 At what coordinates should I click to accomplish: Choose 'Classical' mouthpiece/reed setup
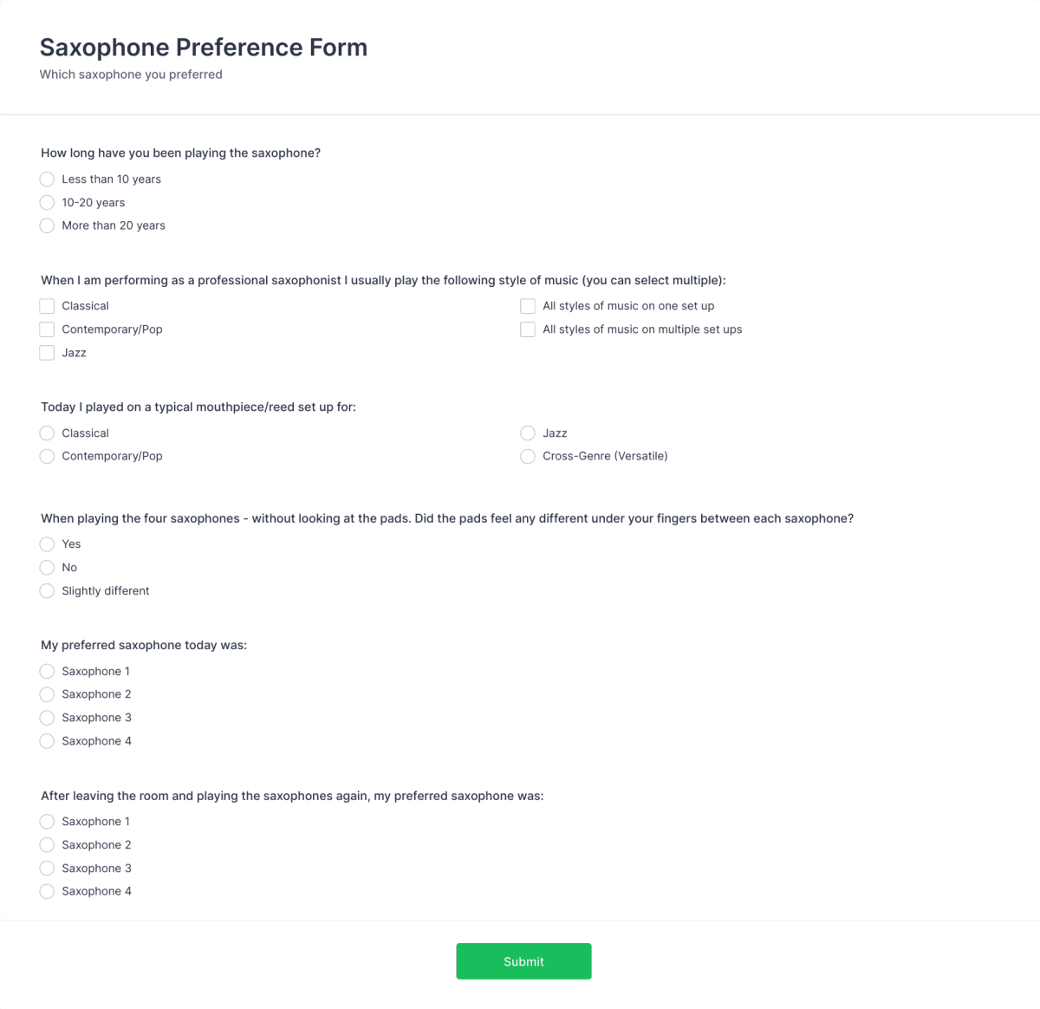47,433
